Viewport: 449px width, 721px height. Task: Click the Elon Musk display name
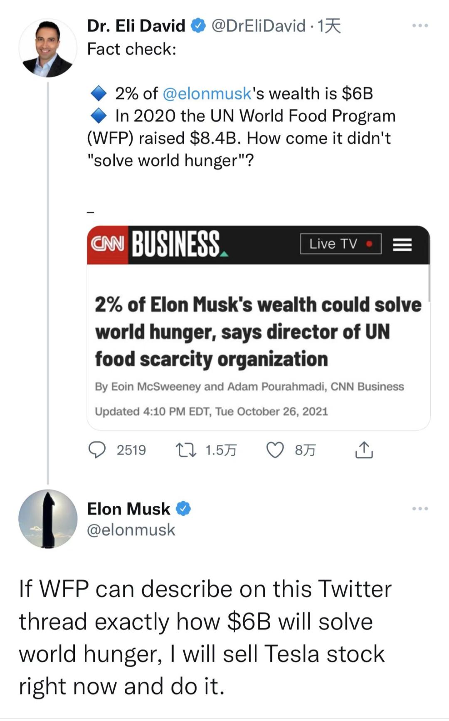point(128,509)
